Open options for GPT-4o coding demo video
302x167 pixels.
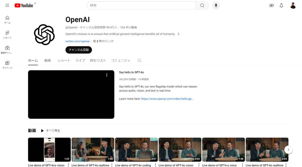tap(155, 165)
